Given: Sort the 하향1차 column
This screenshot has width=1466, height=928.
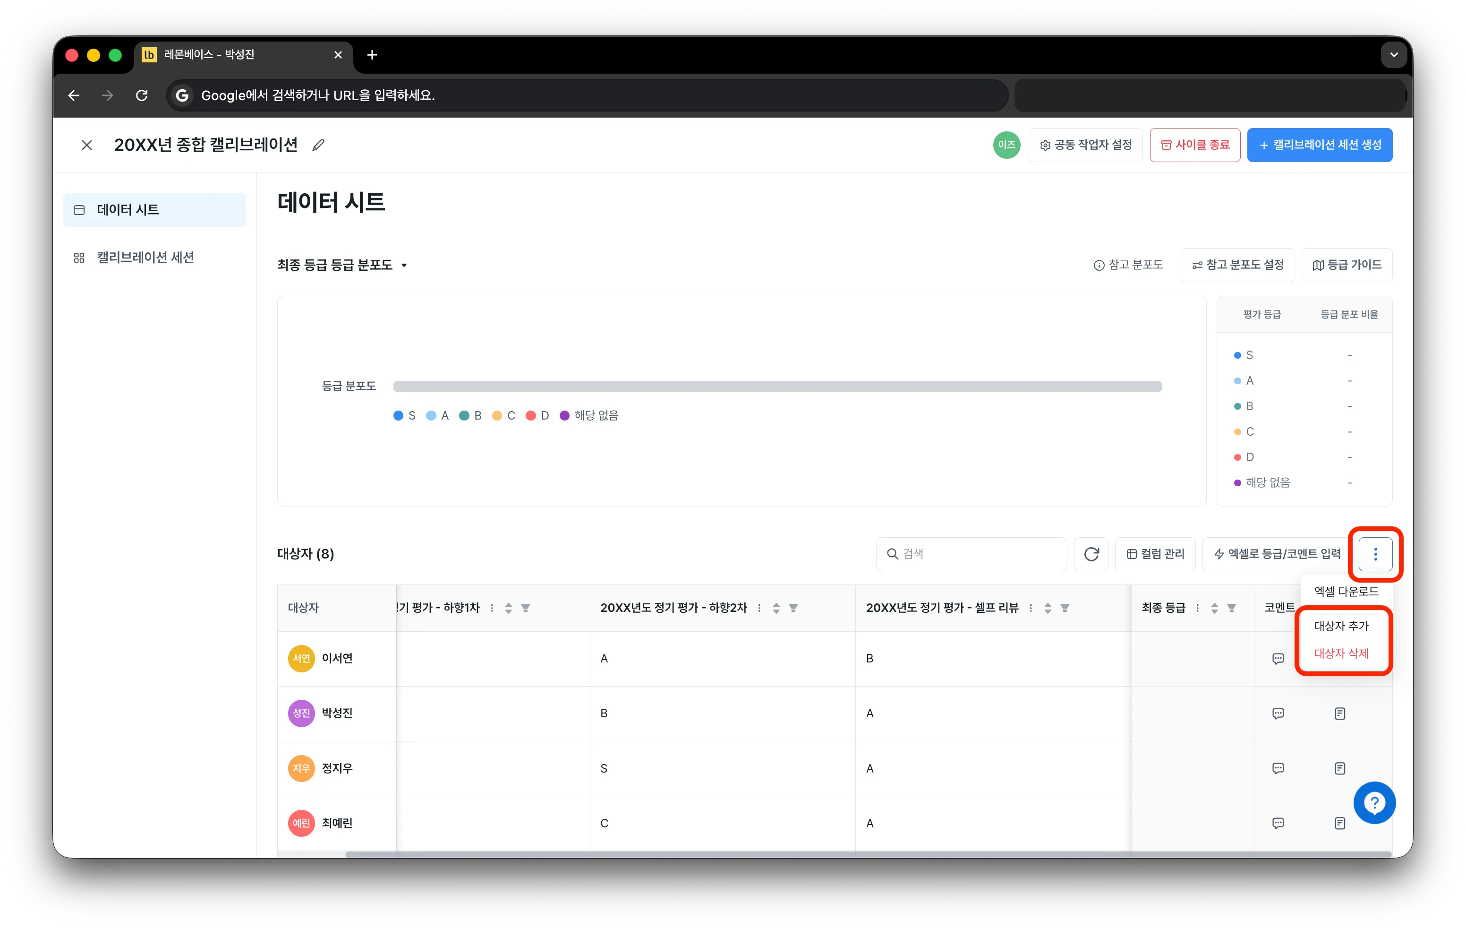Looking at the screenshot, I should tap(508, 608).
